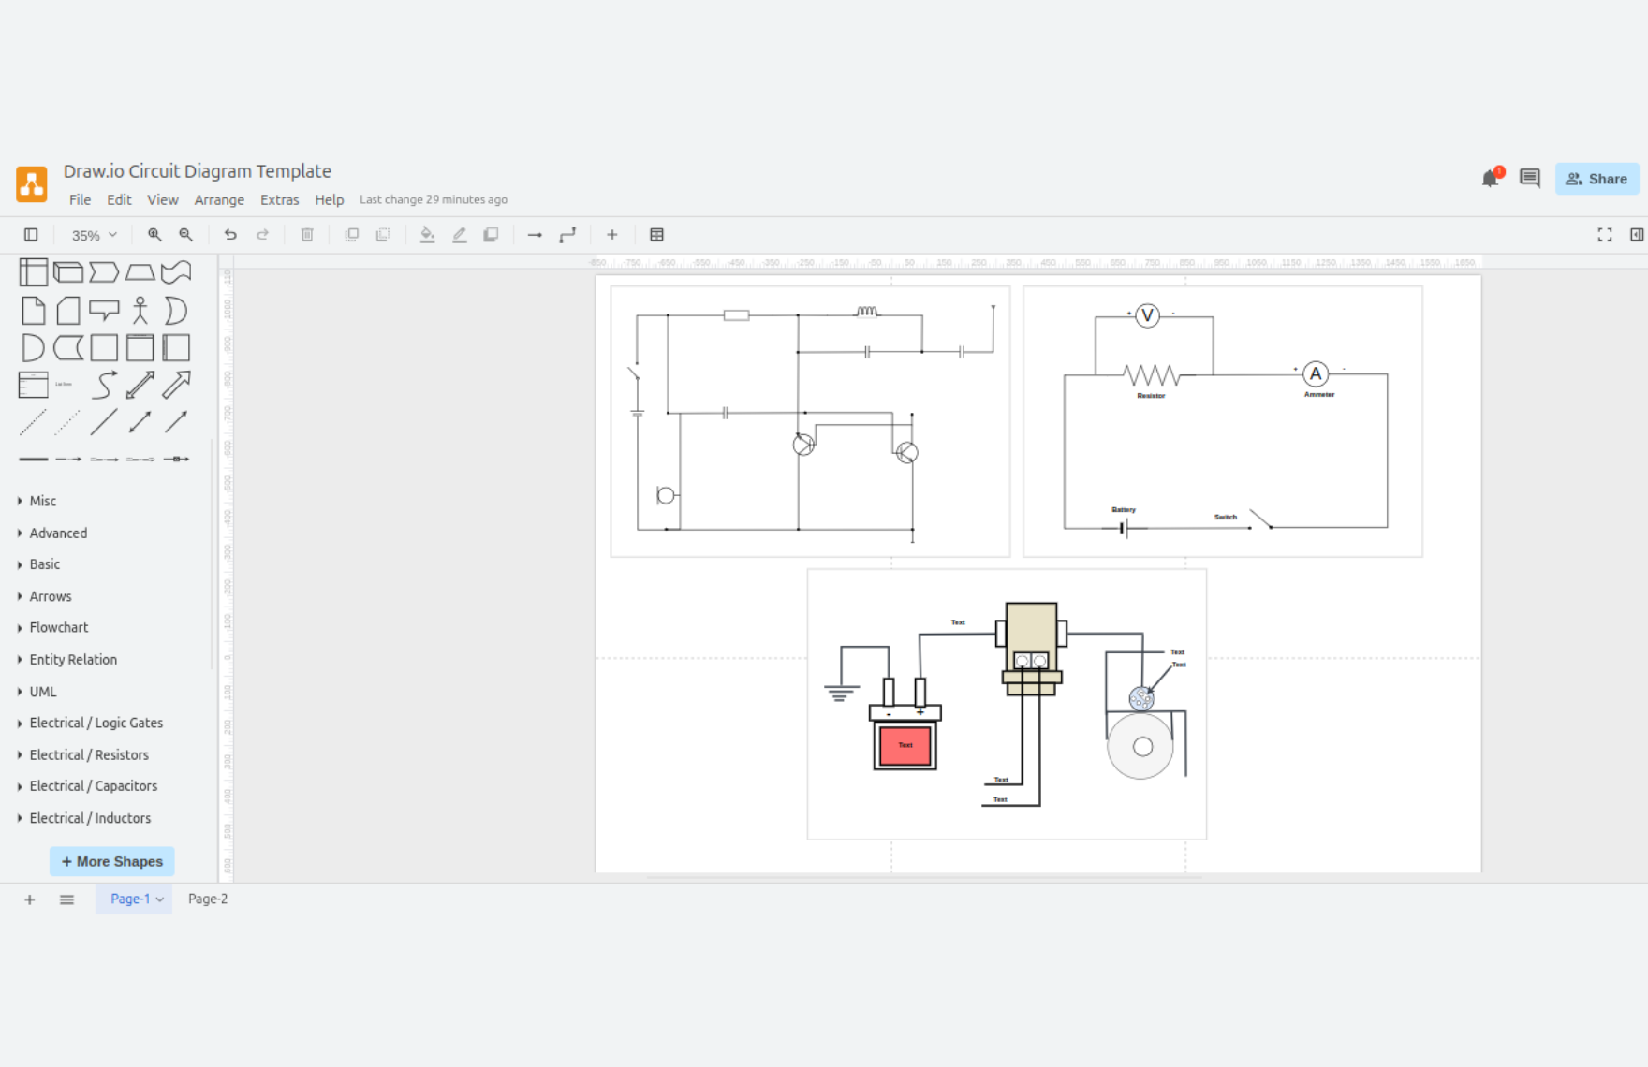Image resolution: width=1648 pixels, height=1067 pixels.
Task: Toggle the left sidebar panel
Action: (31, 235)
